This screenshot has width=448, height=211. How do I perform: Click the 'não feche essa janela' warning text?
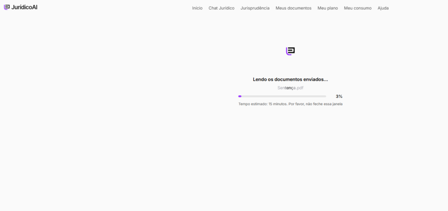(324, 104)
